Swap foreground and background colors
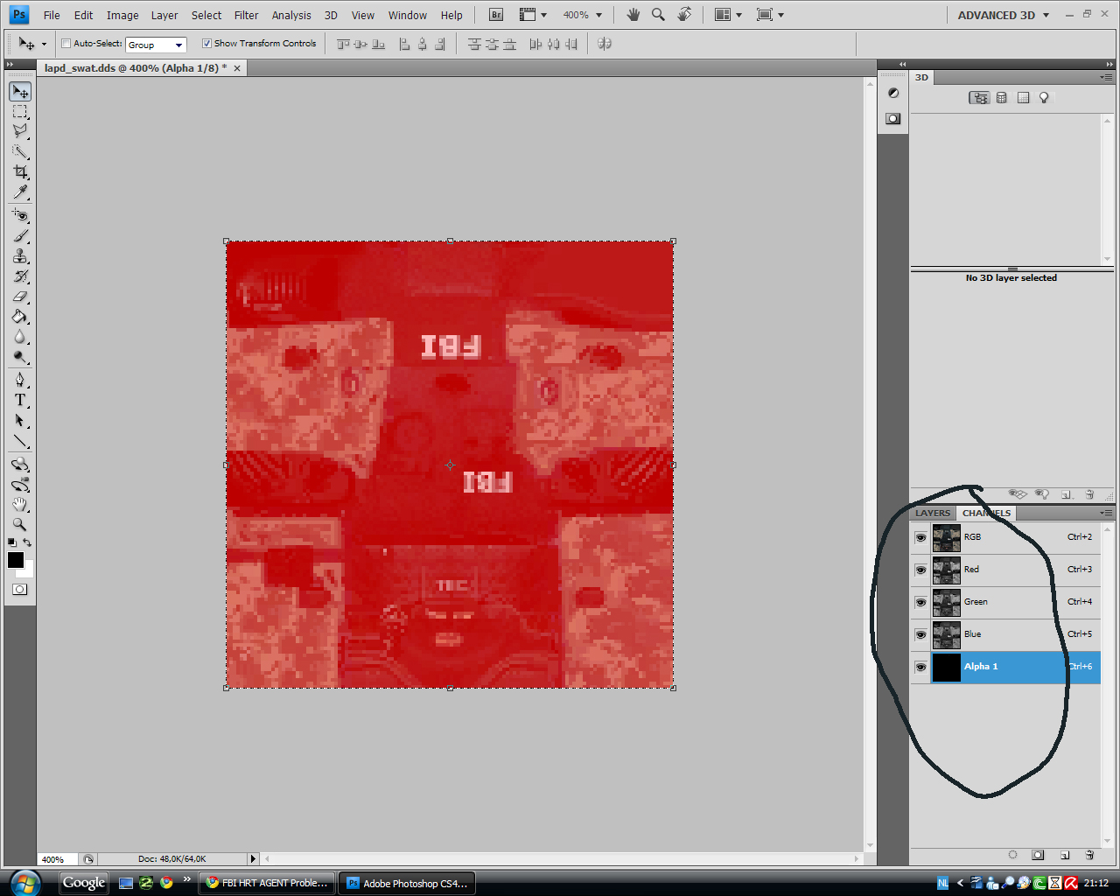1120x896 pixels. point(28,542)
